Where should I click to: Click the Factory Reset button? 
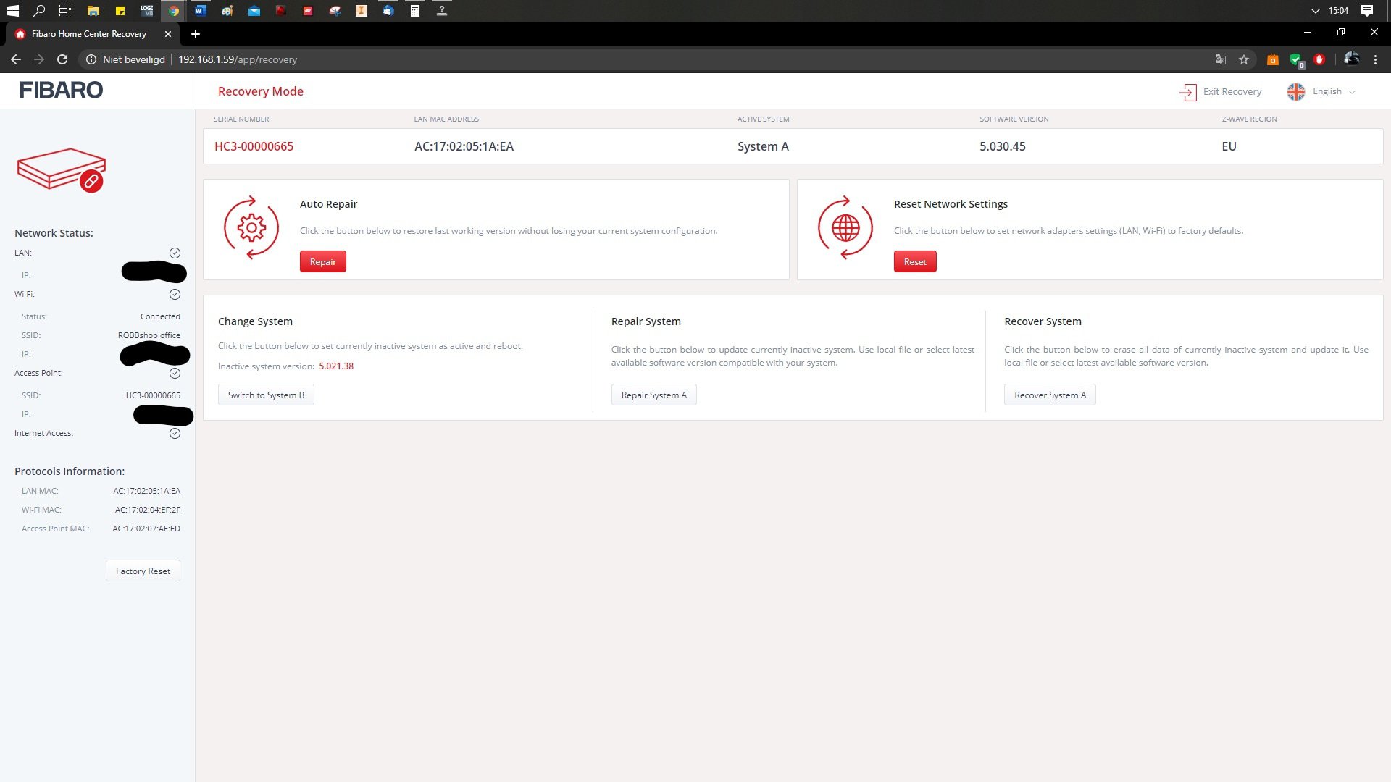(143, 571)
